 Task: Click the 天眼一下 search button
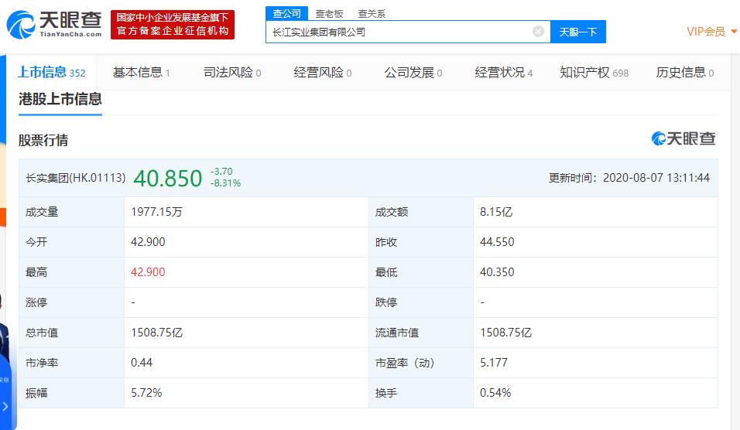[x=578, y=32]
